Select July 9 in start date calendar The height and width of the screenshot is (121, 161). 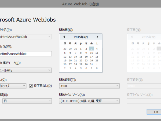(x=86, y=53)
